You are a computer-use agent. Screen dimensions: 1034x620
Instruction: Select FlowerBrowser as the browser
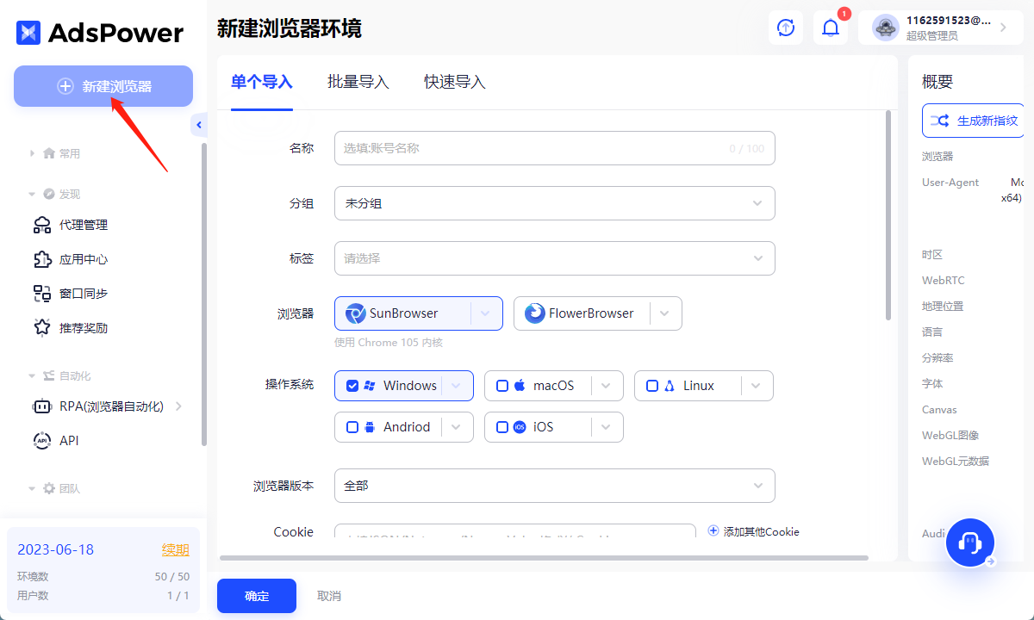click(582, 313)
